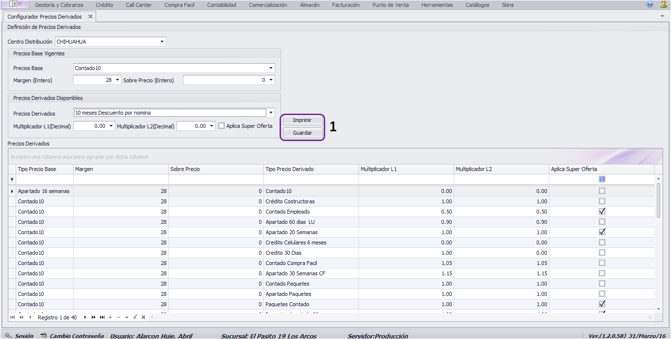The image size is (671, 339).
Task: Uncheck Super Oferta for Contado Empleado row
Action: pyautogui.click(x=602, y=212)
